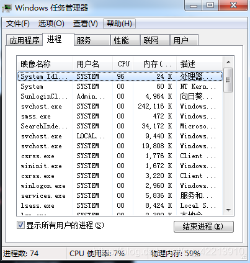Click the Admin... user name cell
The width and height of the screenshot is (250, 263).
pos(91,96)
